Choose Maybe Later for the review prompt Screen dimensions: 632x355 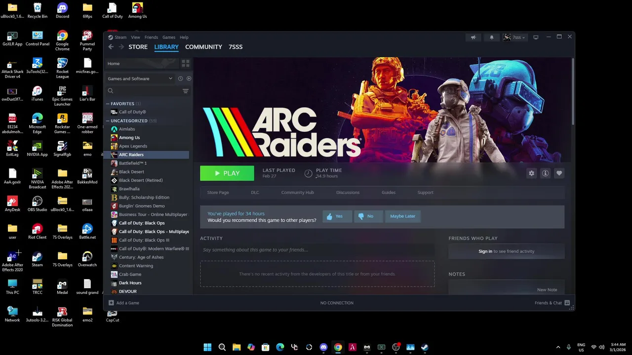coord(402,216)
